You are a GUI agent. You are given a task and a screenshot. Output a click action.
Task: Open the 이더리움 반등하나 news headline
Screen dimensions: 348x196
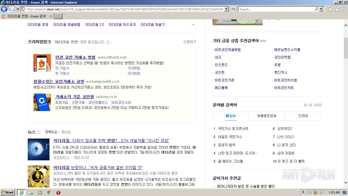(x=98, y=167)
